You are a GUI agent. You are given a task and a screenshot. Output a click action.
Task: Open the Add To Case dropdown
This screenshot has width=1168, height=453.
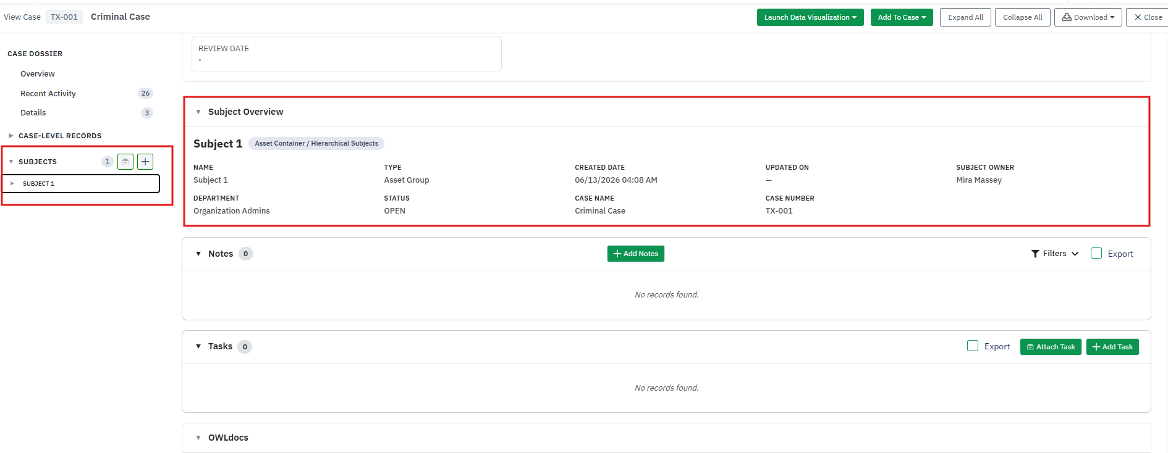tap(902, 17)
